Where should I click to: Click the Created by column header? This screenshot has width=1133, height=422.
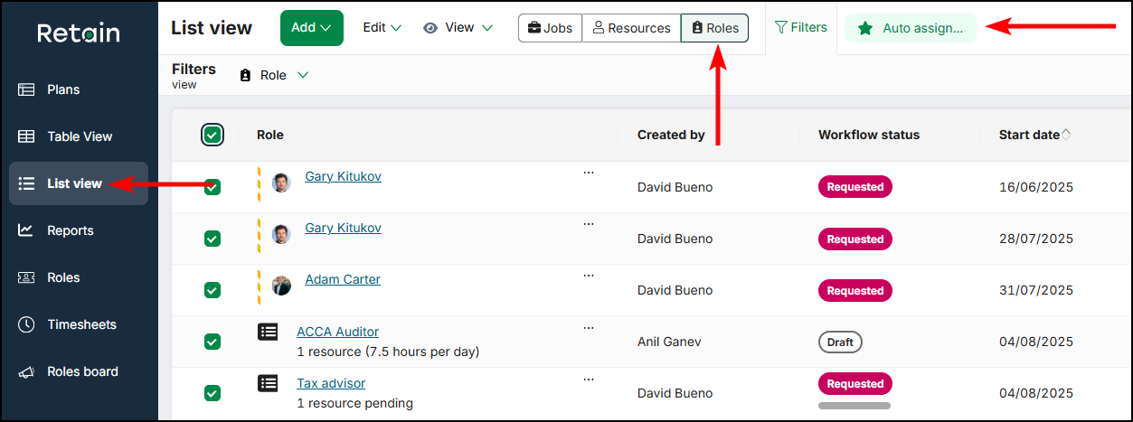coord(671,135)
